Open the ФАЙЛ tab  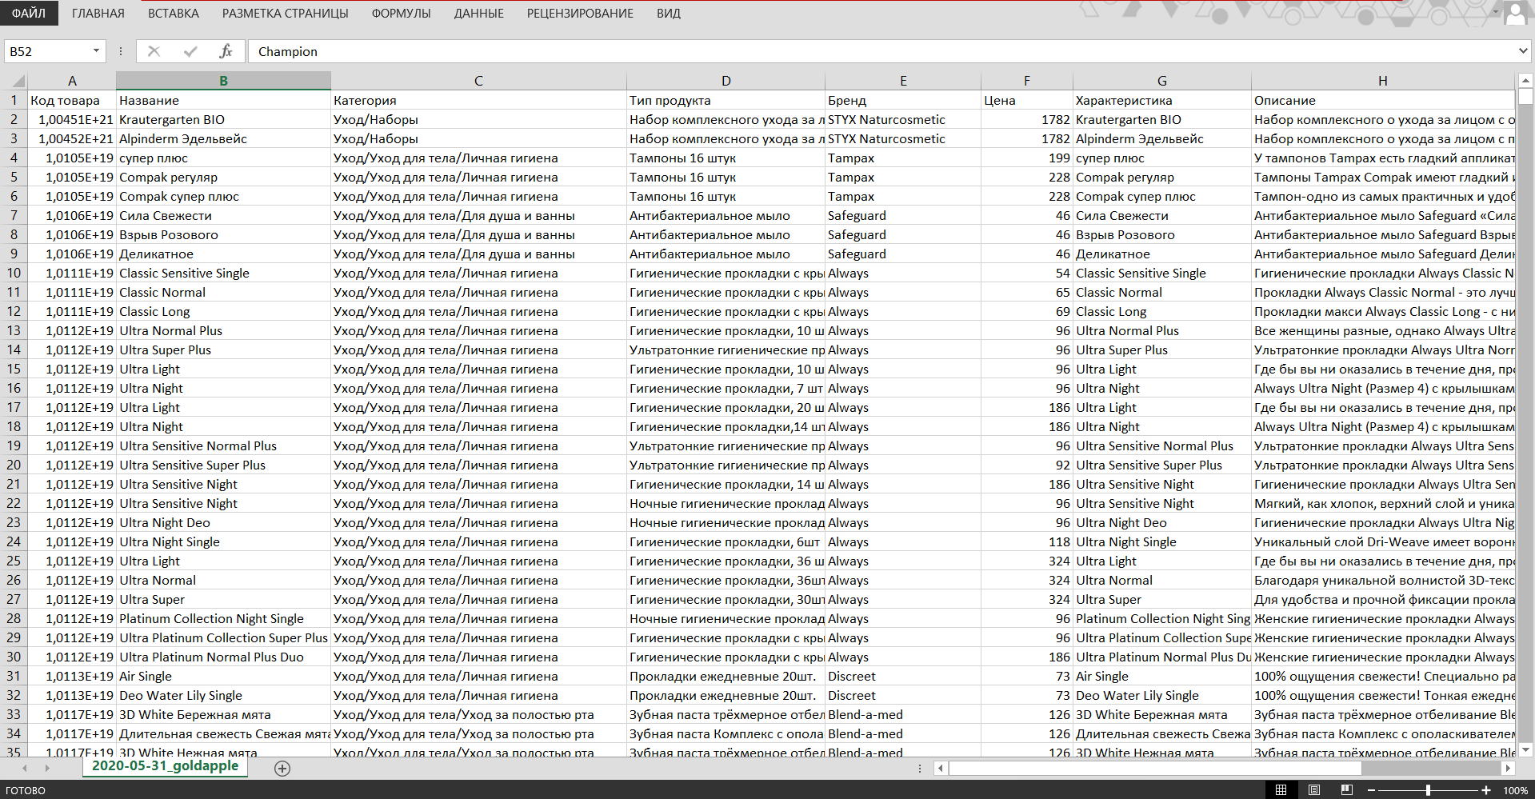coord(29,13)
